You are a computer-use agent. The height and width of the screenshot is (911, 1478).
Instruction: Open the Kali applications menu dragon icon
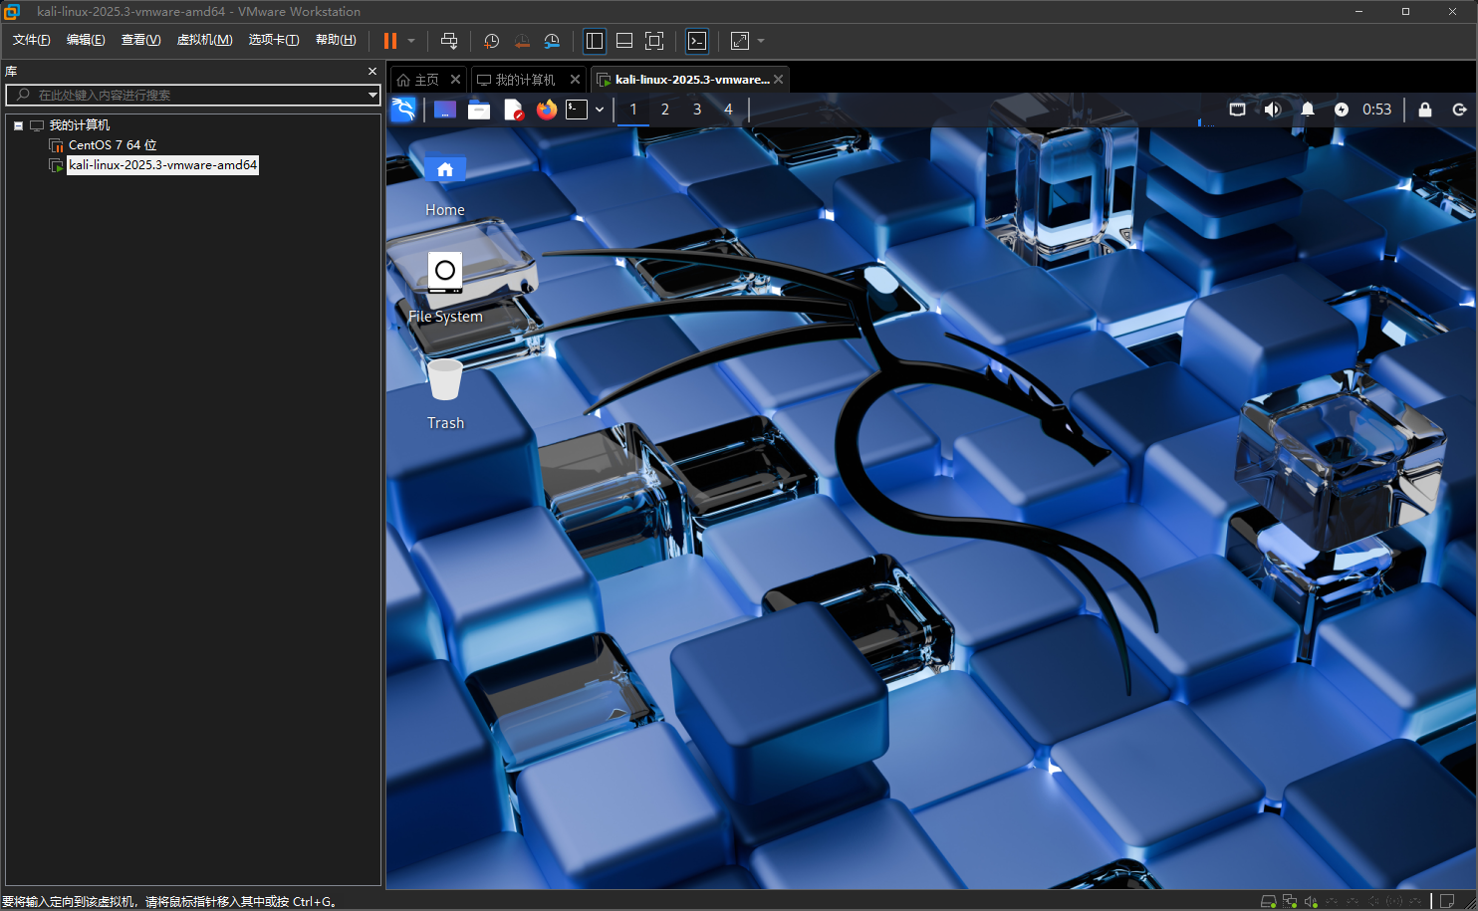tap(403, 110)
